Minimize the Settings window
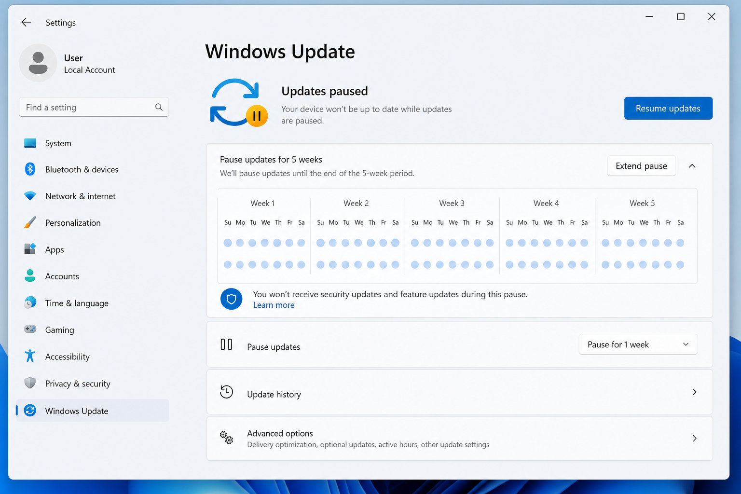The height and width of the screenshot is (494, 741). click(649, 16)
